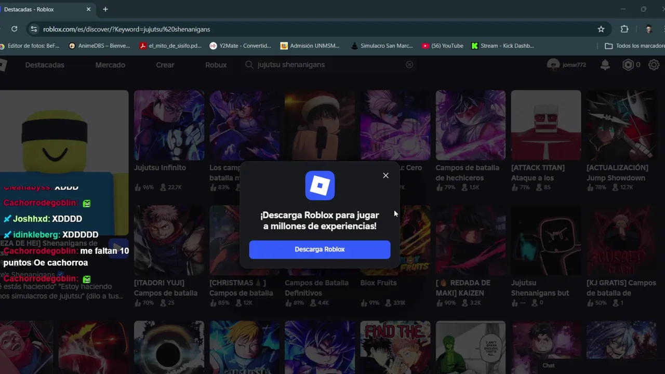Click the browser address bar URL
This screenshot has width=665, height=374.
click(126, 29)
